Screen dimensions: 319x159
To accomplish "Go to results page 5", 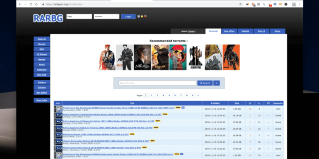I will click(x=169, y=95).
